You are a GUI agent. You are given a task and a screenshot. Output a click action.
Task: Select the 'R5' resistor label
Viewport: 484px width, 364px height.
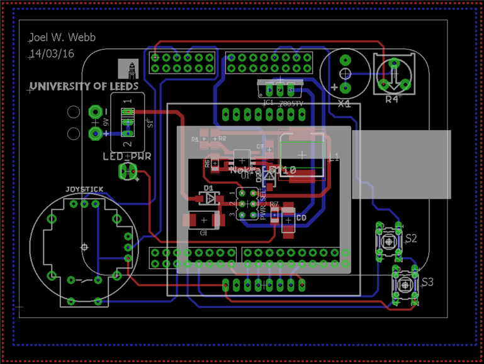click(x=207, y=163)
